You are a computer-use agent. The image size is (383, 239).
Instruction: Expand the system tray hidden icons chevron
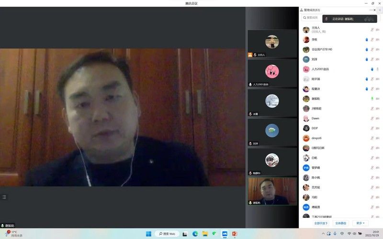pyautogui.click(x=324, y=234)
